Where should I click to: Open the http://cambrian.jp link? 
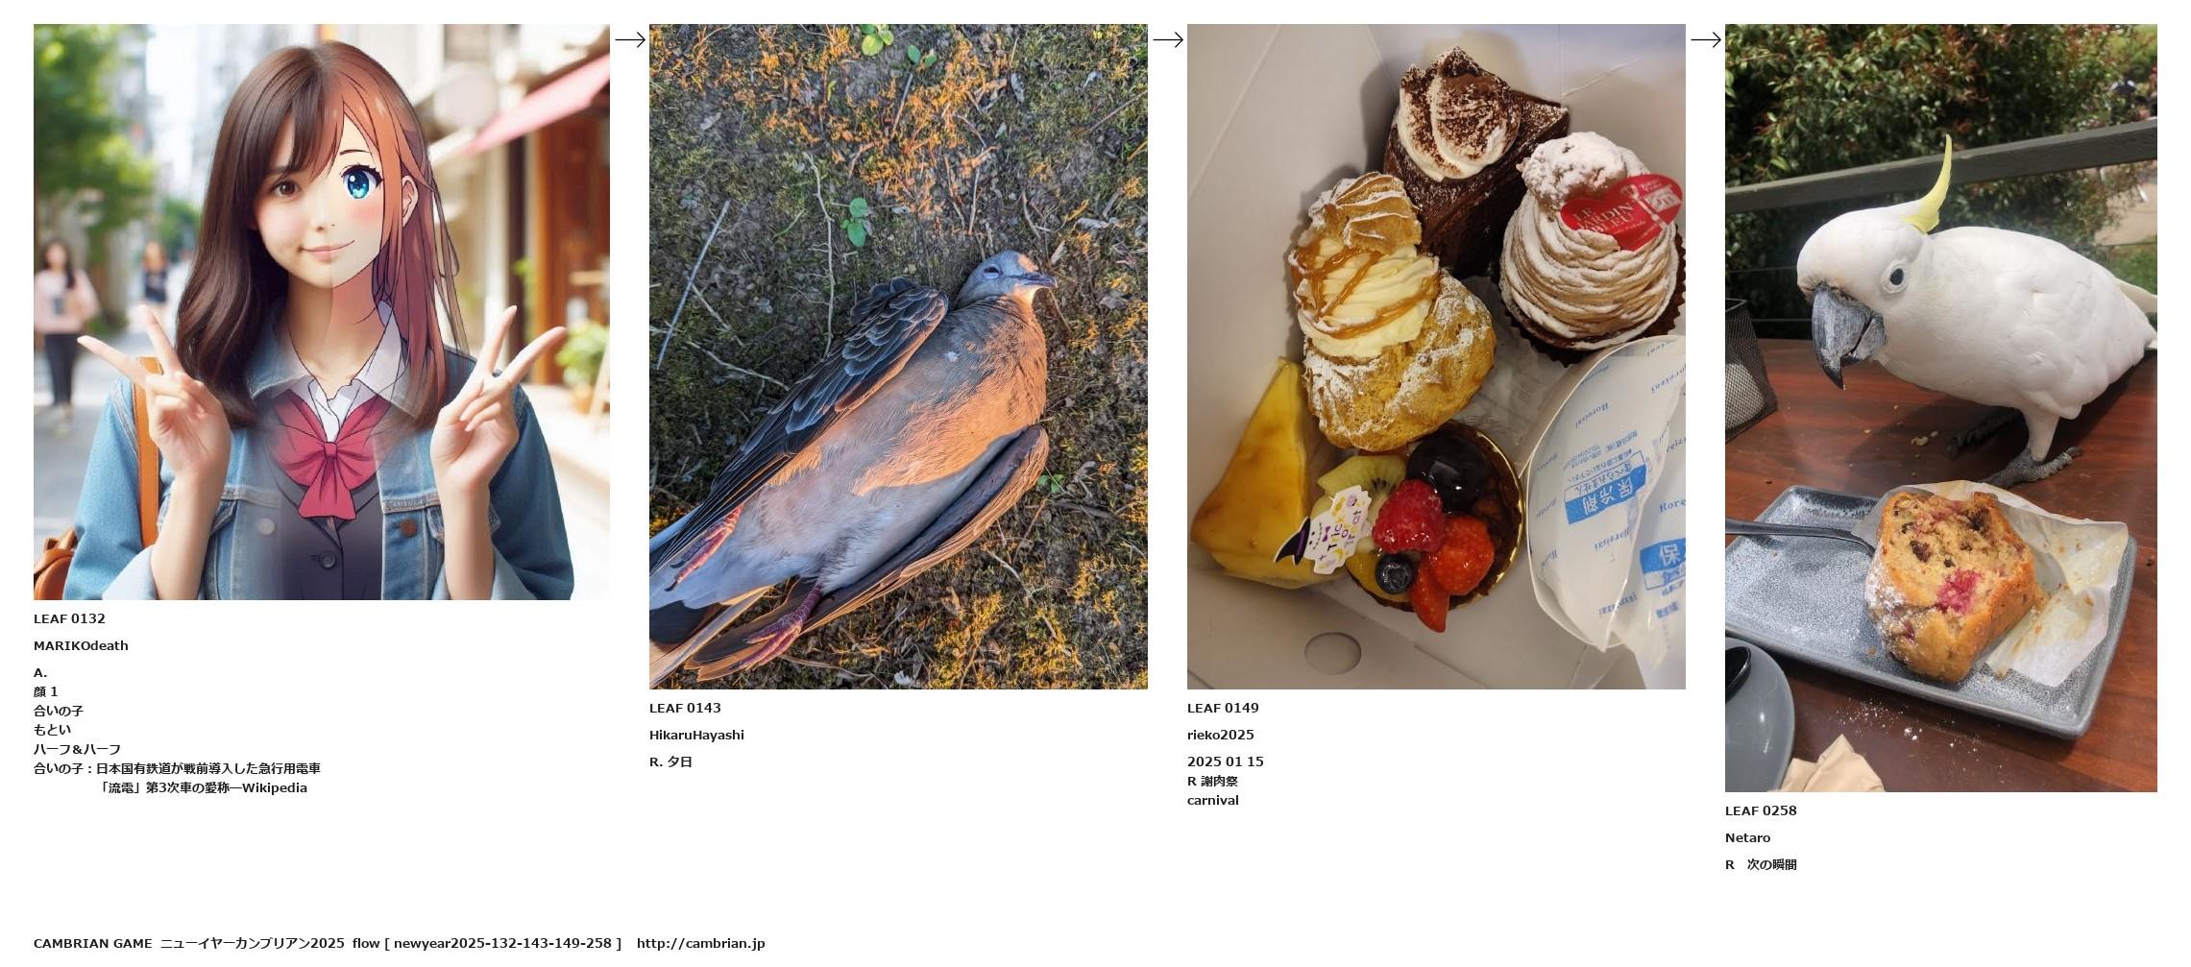coord(701,943)
